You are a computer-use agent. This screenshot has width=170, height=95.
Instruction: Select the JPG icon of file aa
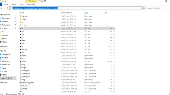21,31
